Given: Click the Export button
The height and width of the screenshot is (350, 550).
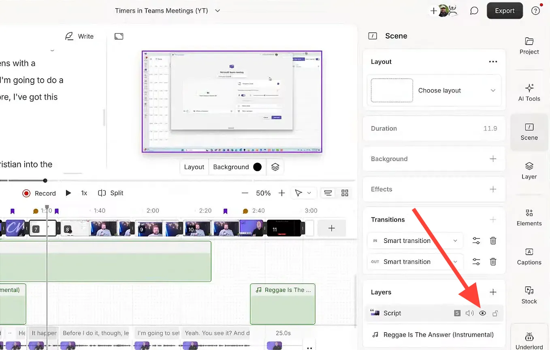Looking at the screenshot, I should pos(505,11).
